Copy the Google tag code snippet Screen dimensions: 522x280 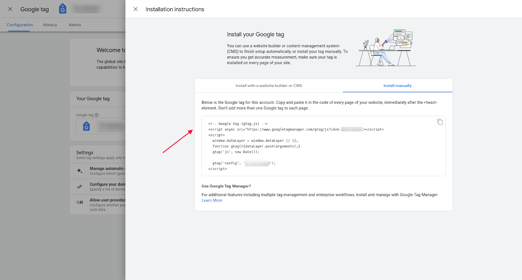[x=440, y=122]
